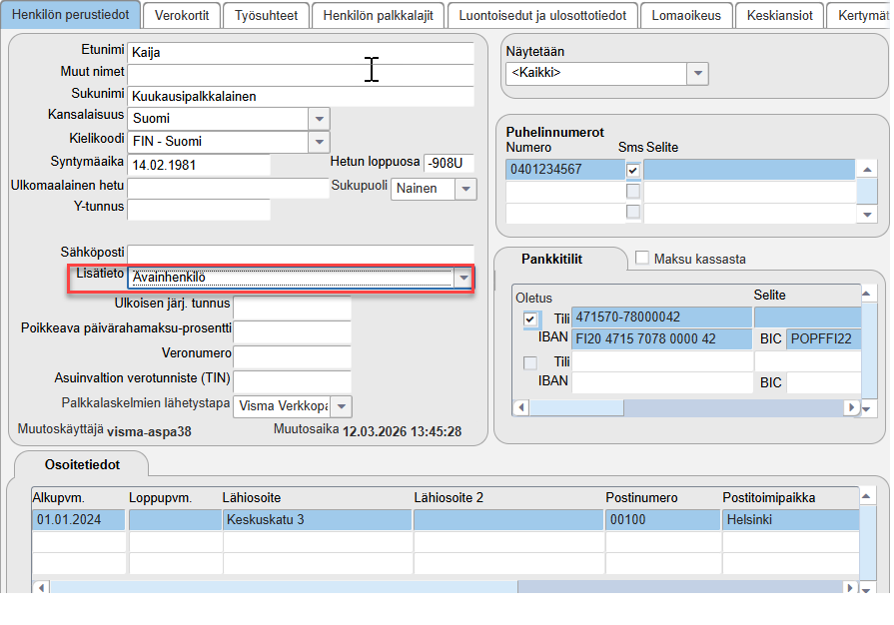Viewport: 894px width, 625px height.
Task: Toggle the Oletus checkbox for first account
Action: coord(530,319)
